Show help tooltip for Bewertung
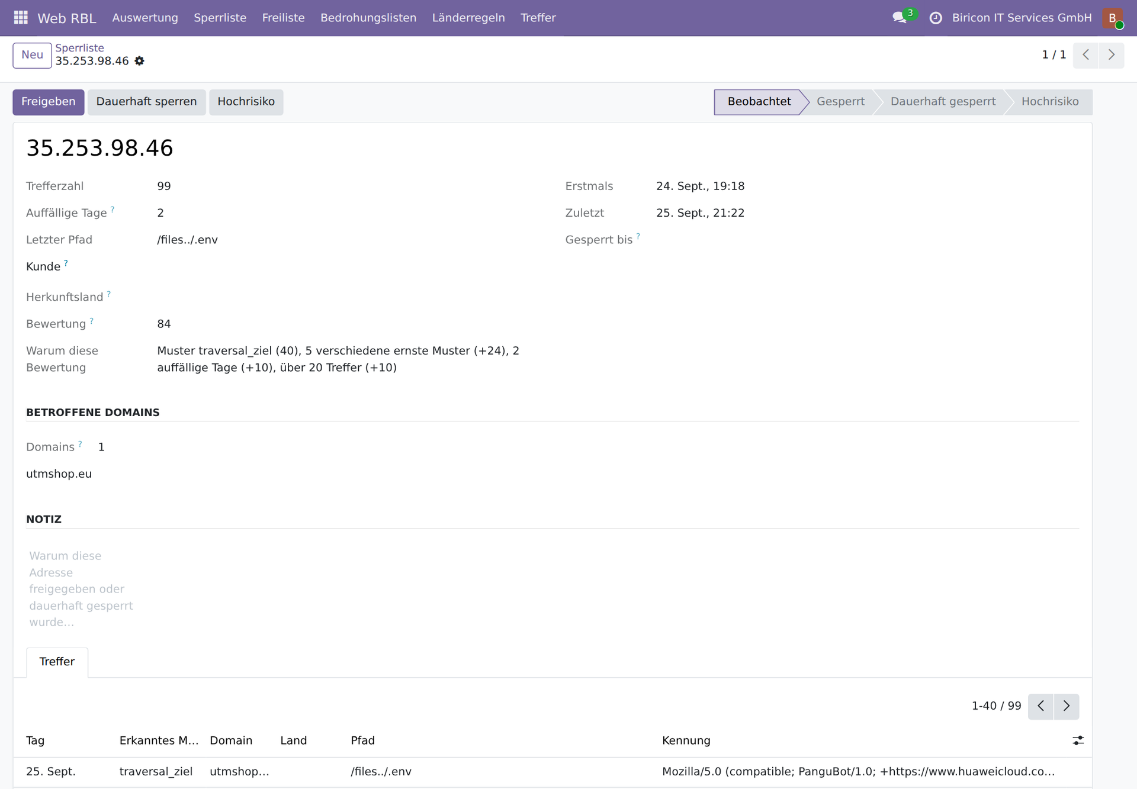The image size is (1137, 789). pos(92,321)
